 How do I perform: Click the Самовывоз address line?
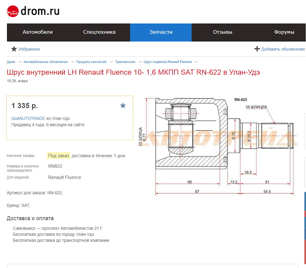coord(58,228)
